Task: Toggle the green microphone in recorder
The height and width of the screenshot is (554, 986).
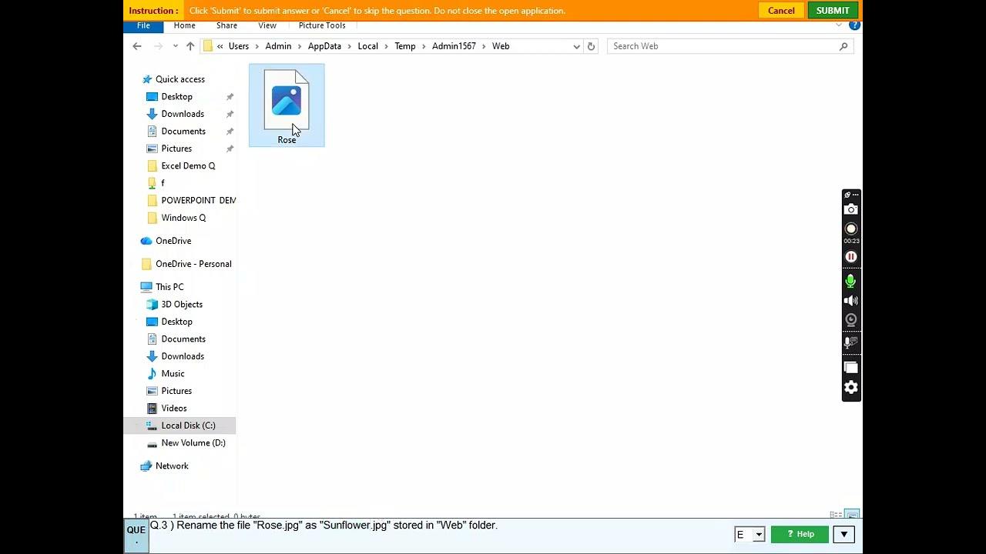Action: pyautogui.click(x=850, y=281)
